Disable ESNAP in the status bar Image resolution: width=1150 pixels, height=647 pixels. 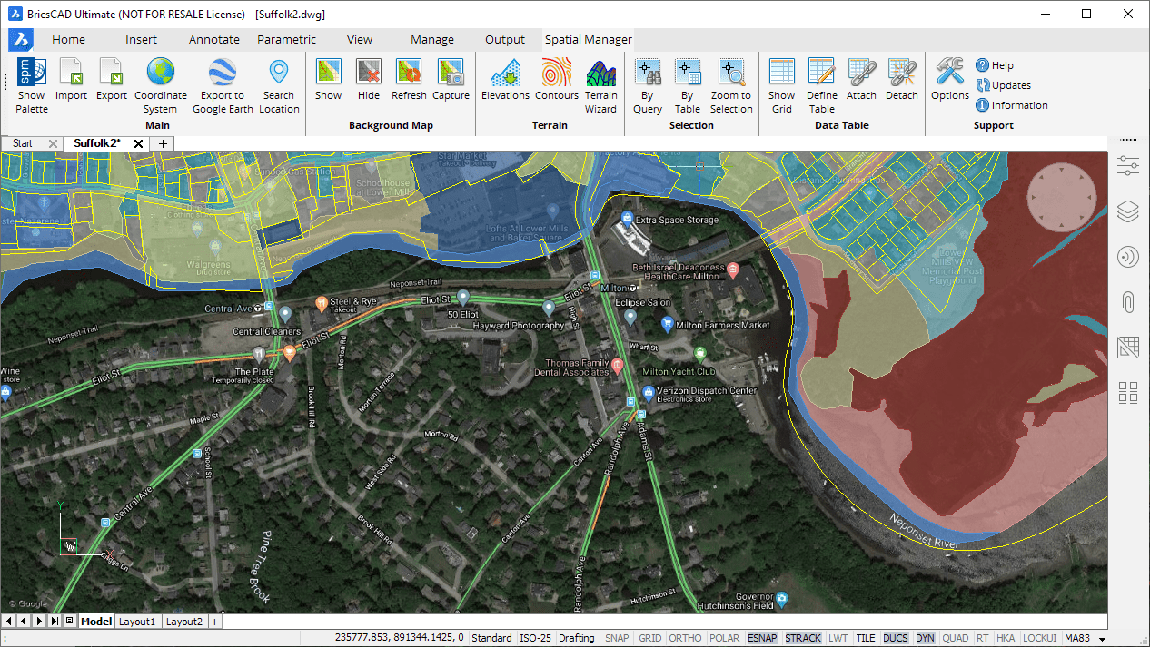coord(762,638)
